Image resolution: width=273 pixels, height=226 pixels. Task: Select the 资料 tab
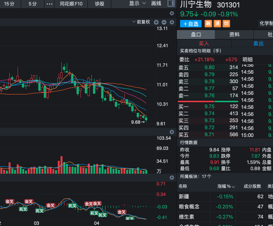click(x=234, y=34)
